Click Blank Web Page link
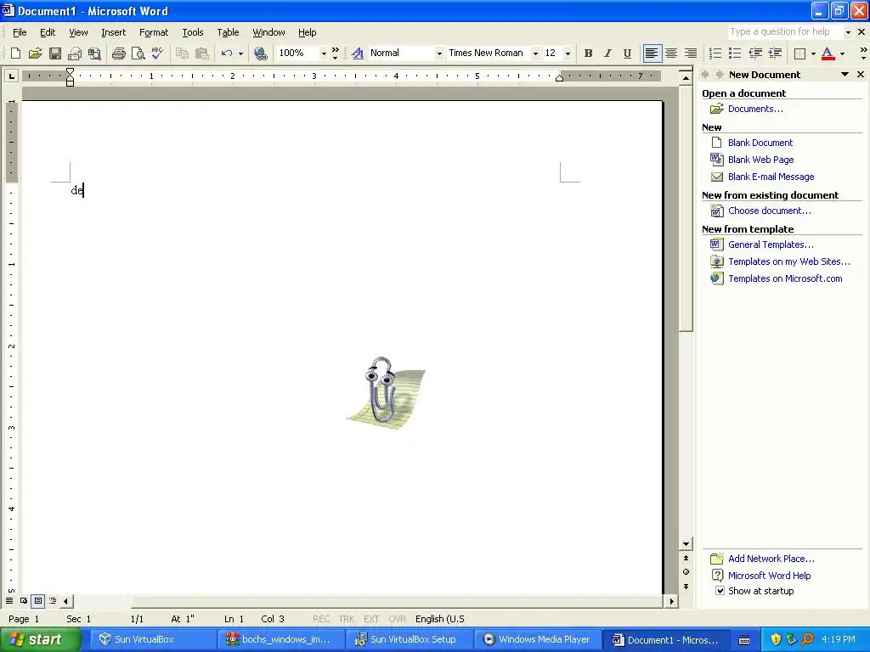 point(760,160)
